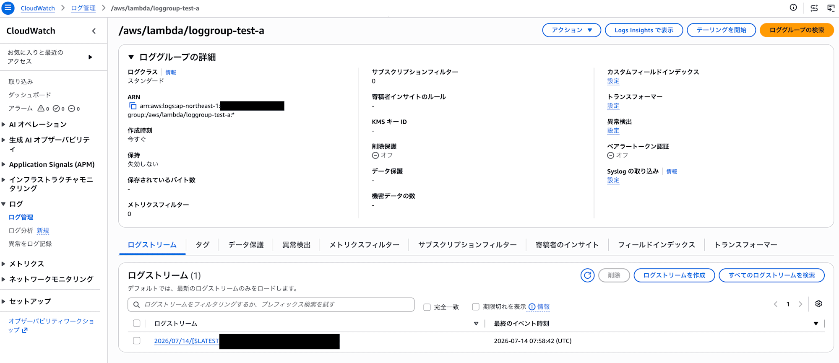This screenshot has width=839, height=363.
Task: Enable 完全一致 exact match
Action: tap(427, 307)
